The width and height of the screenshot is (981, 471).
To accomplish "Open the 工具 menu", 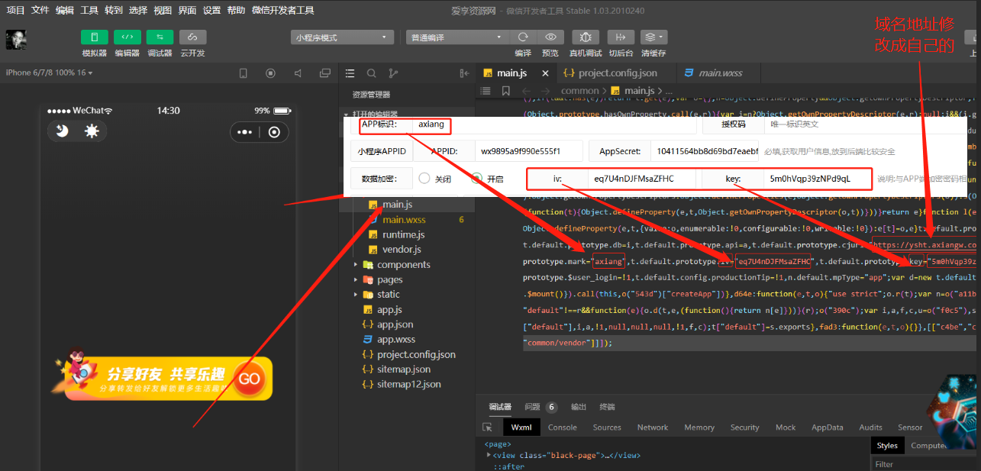I will (x=89, y=10).
